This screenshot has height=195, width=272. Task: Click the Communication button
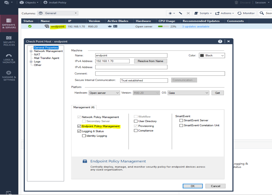pos(184,80)
